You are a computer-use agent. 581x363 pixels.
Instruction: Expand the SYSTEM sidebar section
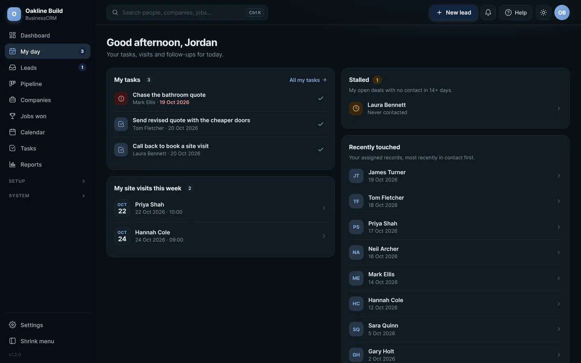click(48, 196)
